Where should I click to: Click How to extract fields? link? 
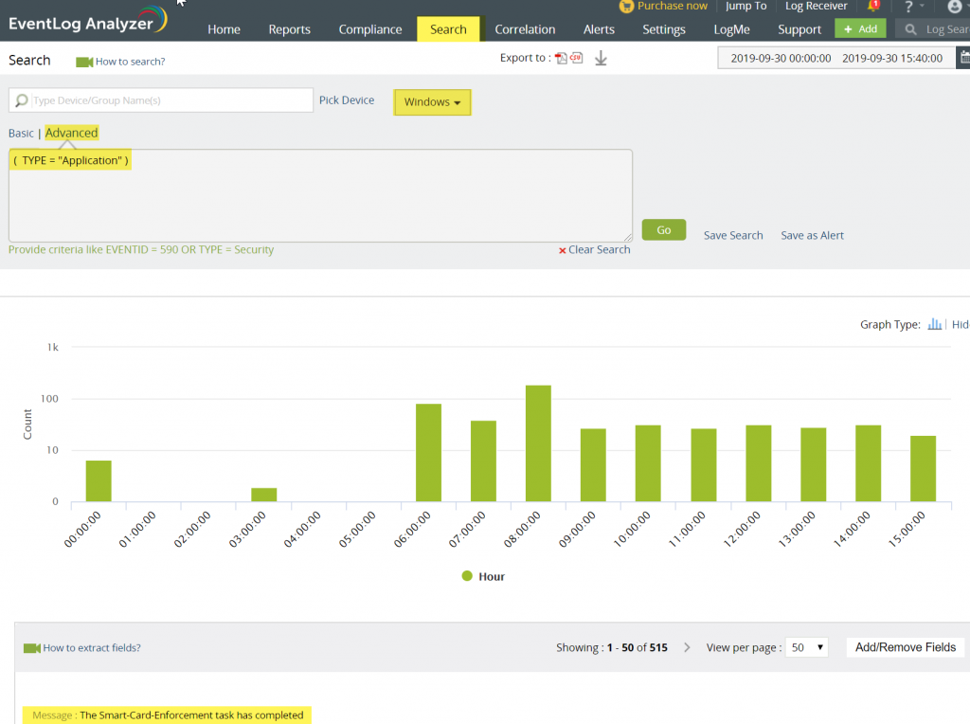pyautogui.click(x=92, y=648)
